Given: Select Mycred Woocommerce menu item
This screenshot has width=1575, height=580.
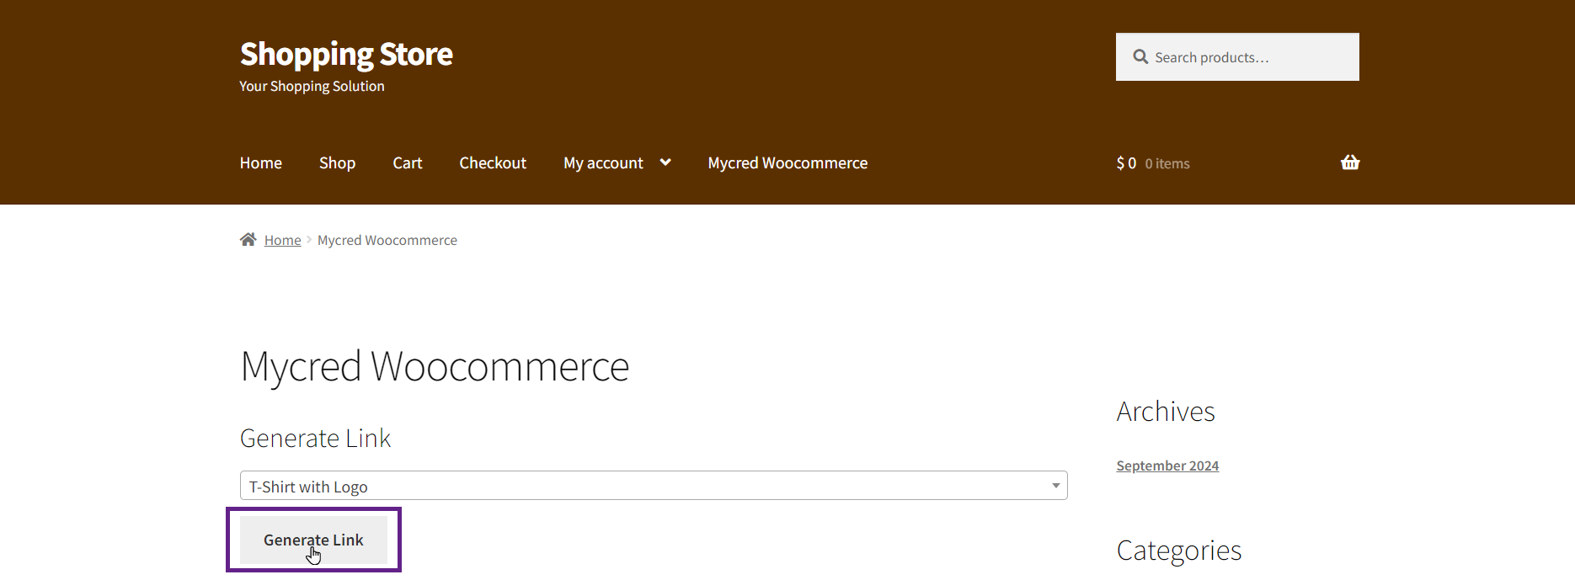Looking at the screenshot, I should pyautogui.click(x=787, y=163).
